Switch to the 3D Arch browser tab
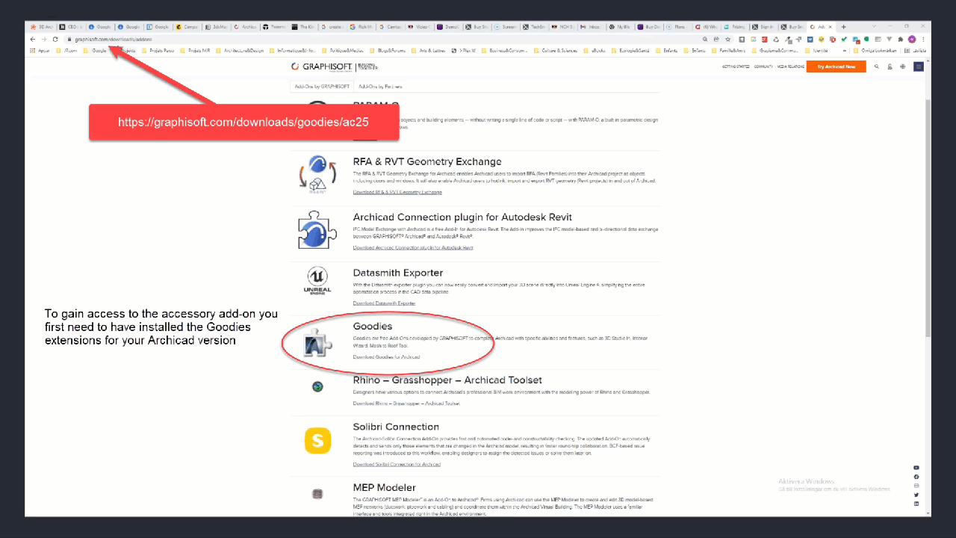The height and width of the screenshot is (538, 956). pyautogui.click(x=43, y=26)
